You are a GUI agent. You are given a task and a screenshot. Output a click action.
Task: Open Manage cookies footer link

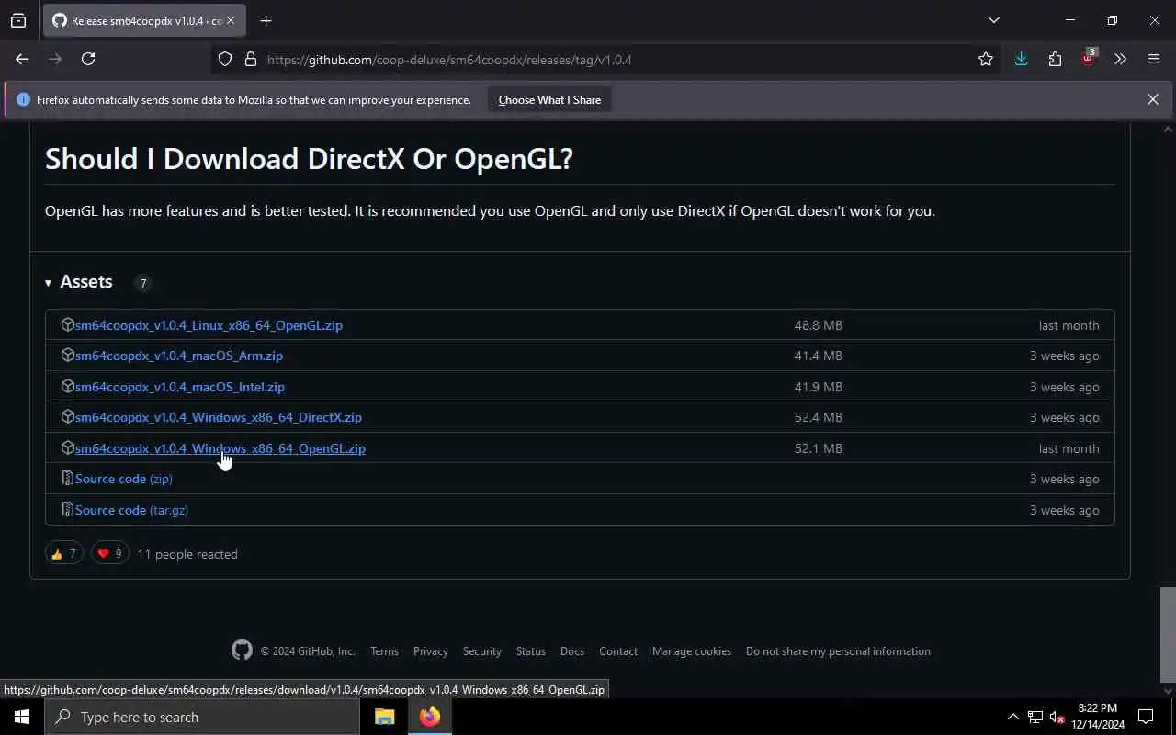click(692, 651)
